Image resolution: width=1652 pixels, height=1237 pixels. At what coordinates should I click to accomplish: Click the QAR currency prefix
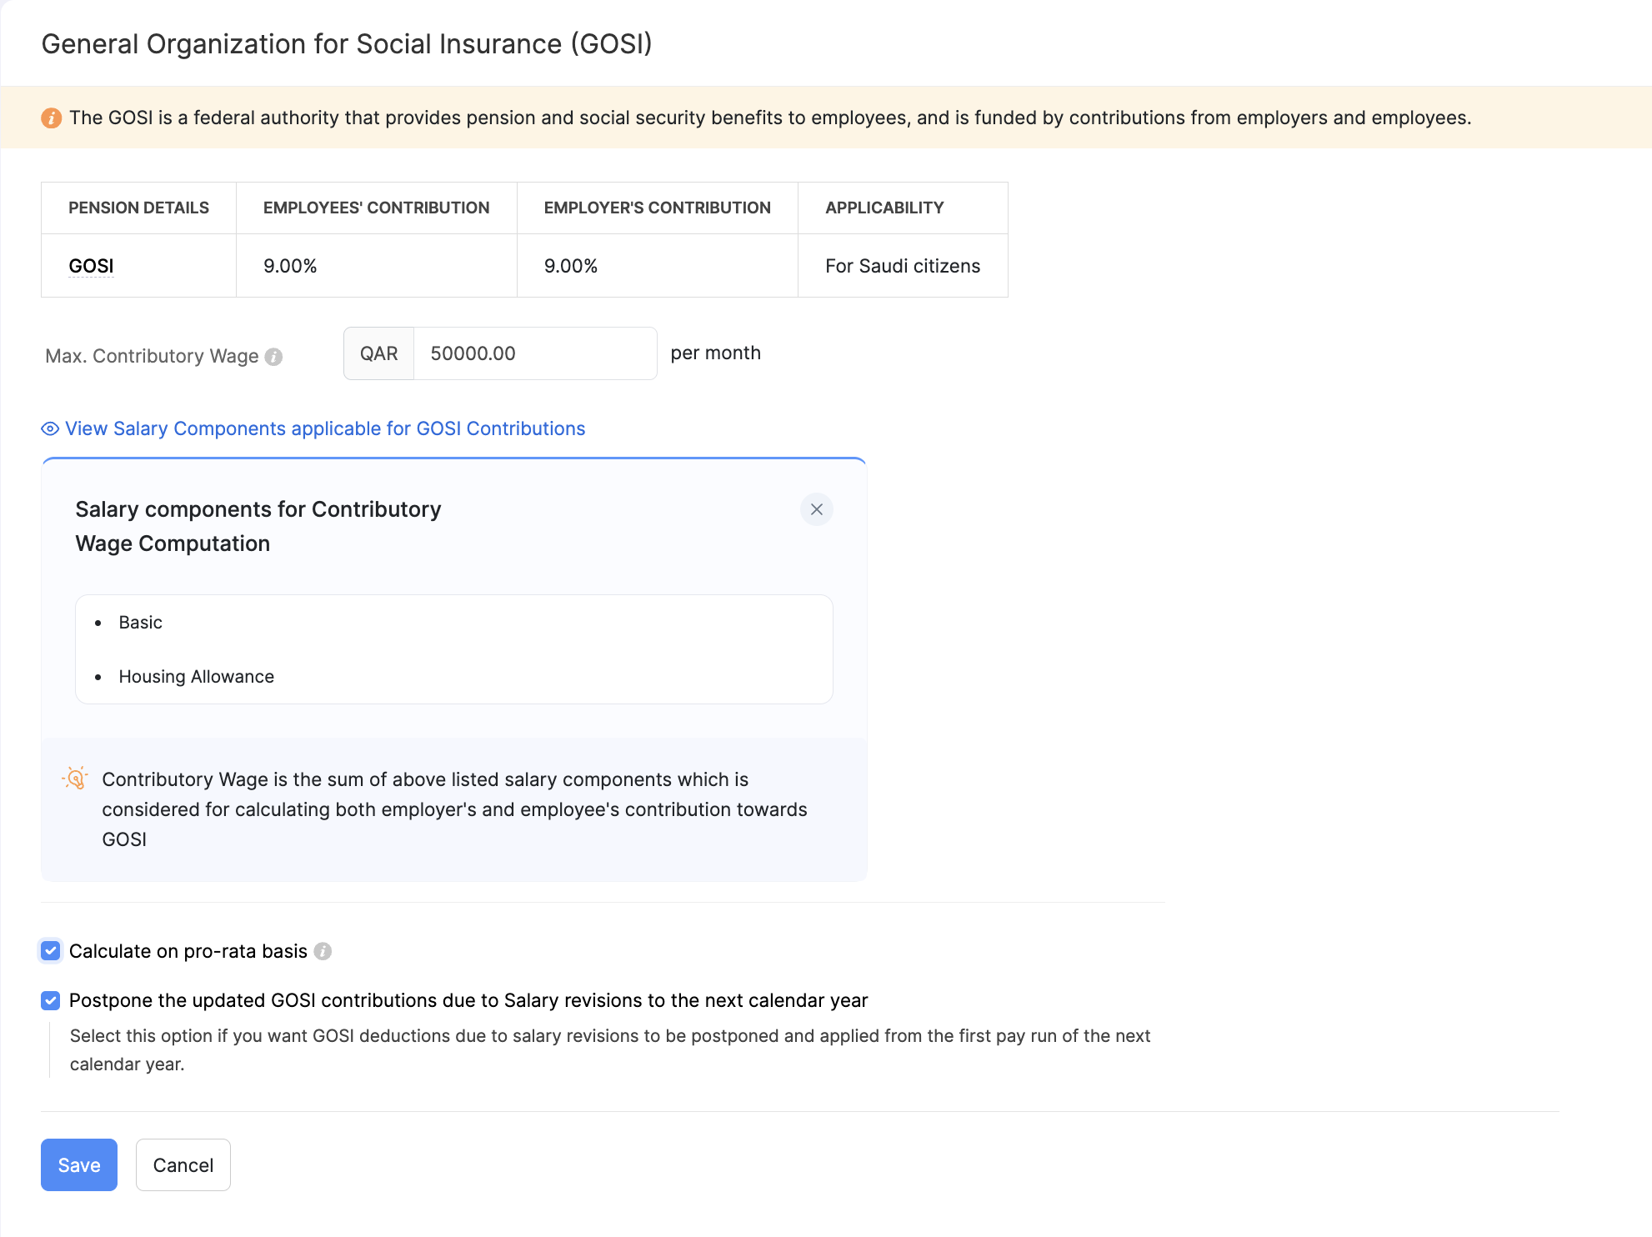pos(378,353)
